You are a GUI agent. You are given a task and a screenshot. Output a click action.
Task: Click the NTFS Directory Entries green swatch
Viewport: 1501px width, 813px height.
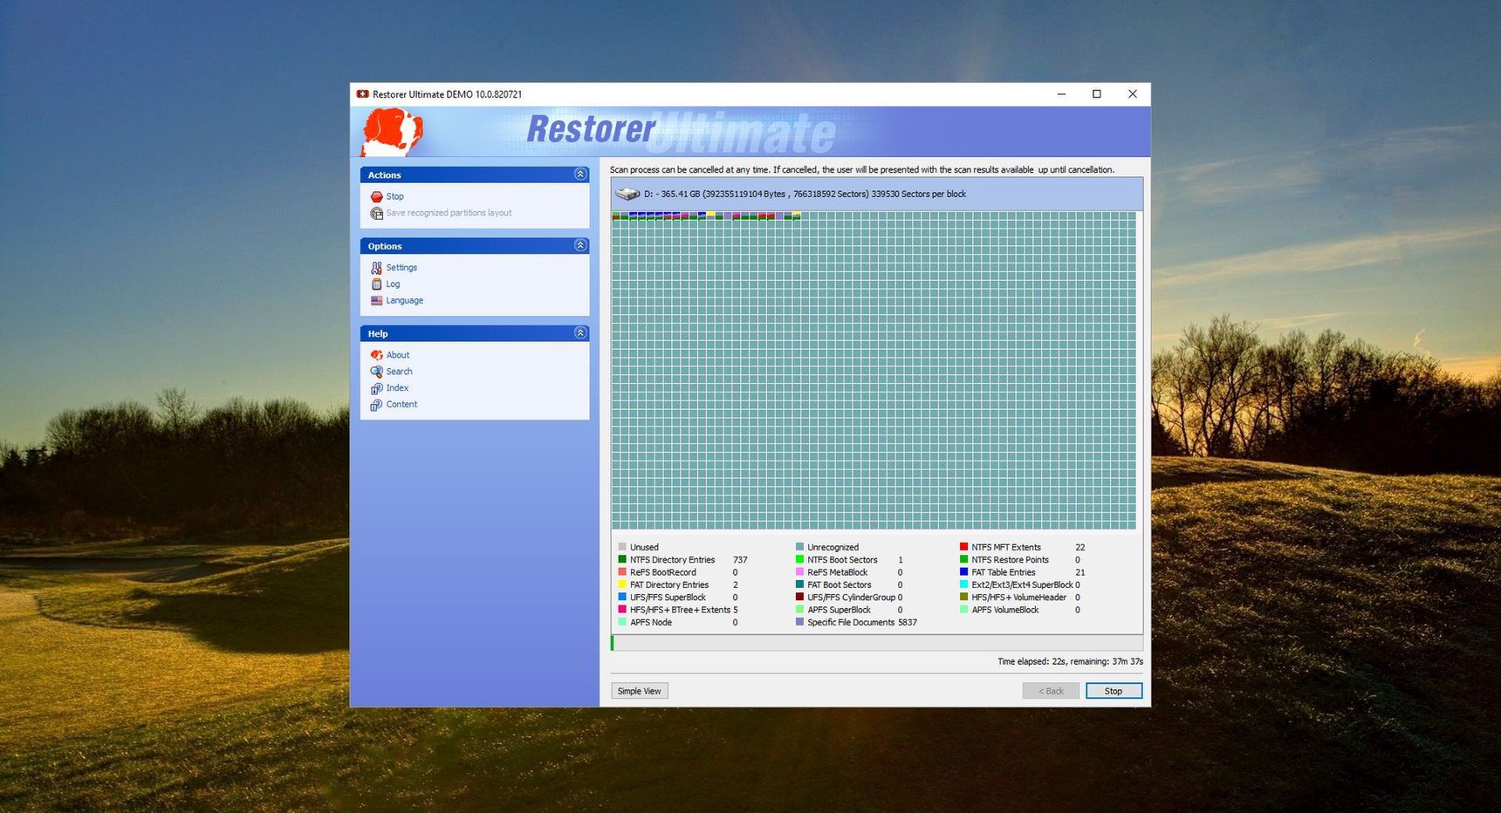622,560
